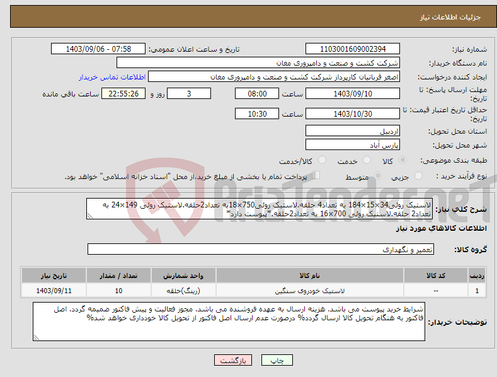Image resolution: width=497 pixels, height=377 pixels.
Task: Click the resize handle of buyer notes box
Action: 37,337
